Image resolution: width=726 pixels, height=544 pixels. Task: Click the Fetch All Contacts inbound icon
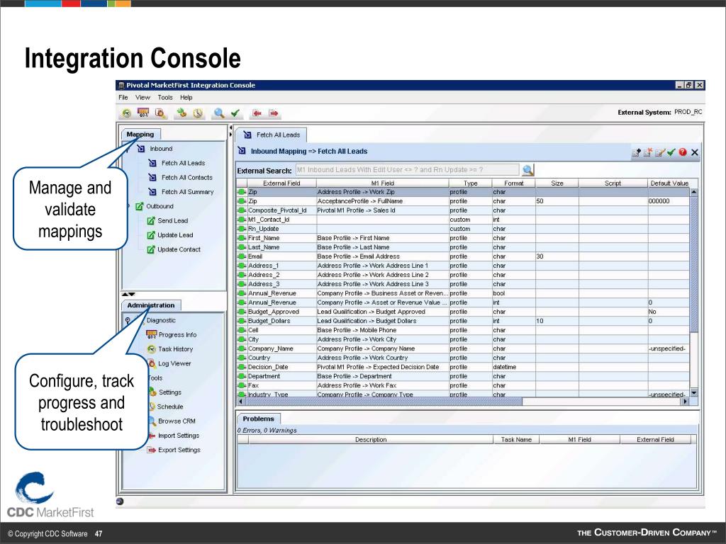[x=152, y=178]
